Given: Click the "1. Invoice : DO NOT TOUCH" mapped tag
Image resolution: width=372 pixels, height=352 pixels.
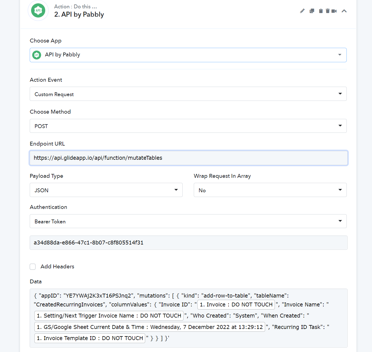Looking at the screenshot, I should [236, 304].
